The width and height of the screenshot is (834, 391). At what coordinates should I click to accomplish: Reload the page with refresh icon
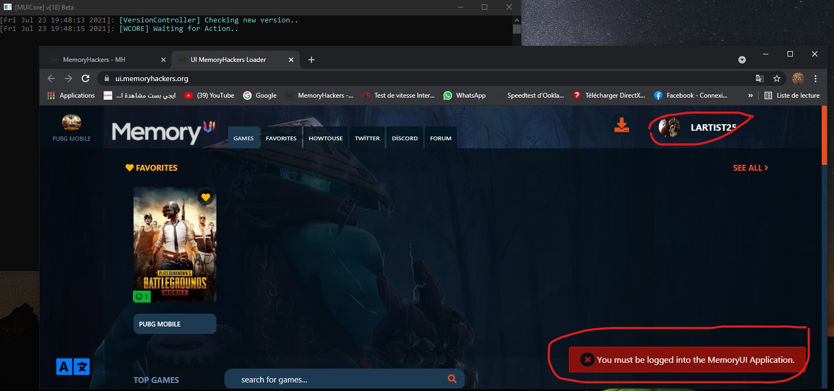click(85, 78)
